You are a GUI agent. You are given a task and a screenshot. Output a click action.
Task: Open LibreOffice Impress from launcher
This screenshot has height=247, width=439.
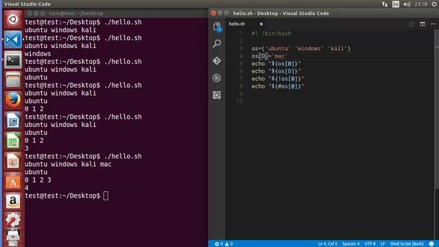pyautogui.click(x=12, y=161)
